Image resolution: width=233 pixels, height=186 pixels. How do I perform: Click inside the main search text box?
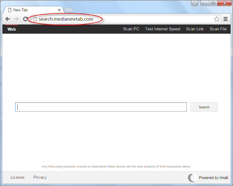(101, 107)
